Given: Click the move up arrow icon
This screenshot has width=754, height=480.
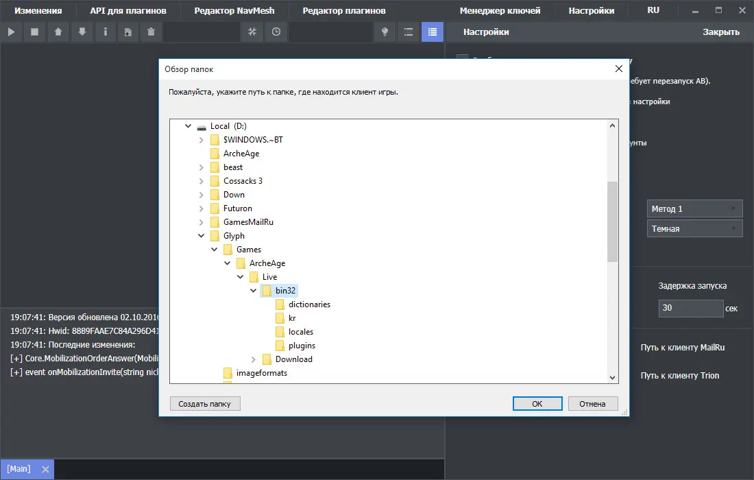Looking at the screenshot, I should (58, 32).
